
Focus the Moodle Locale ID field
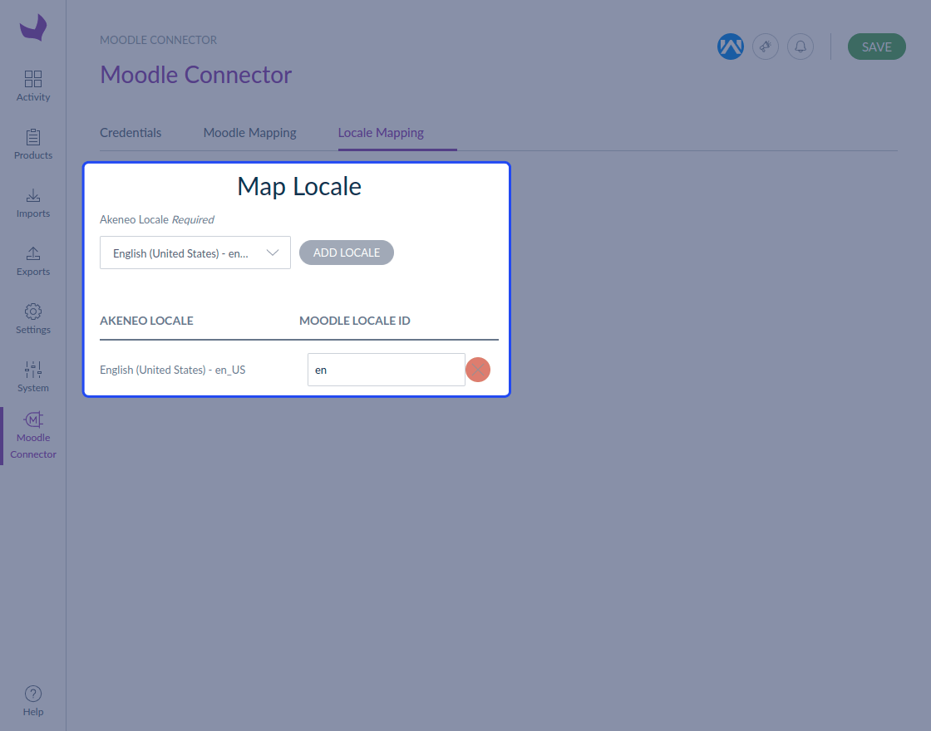coord(387,370)
